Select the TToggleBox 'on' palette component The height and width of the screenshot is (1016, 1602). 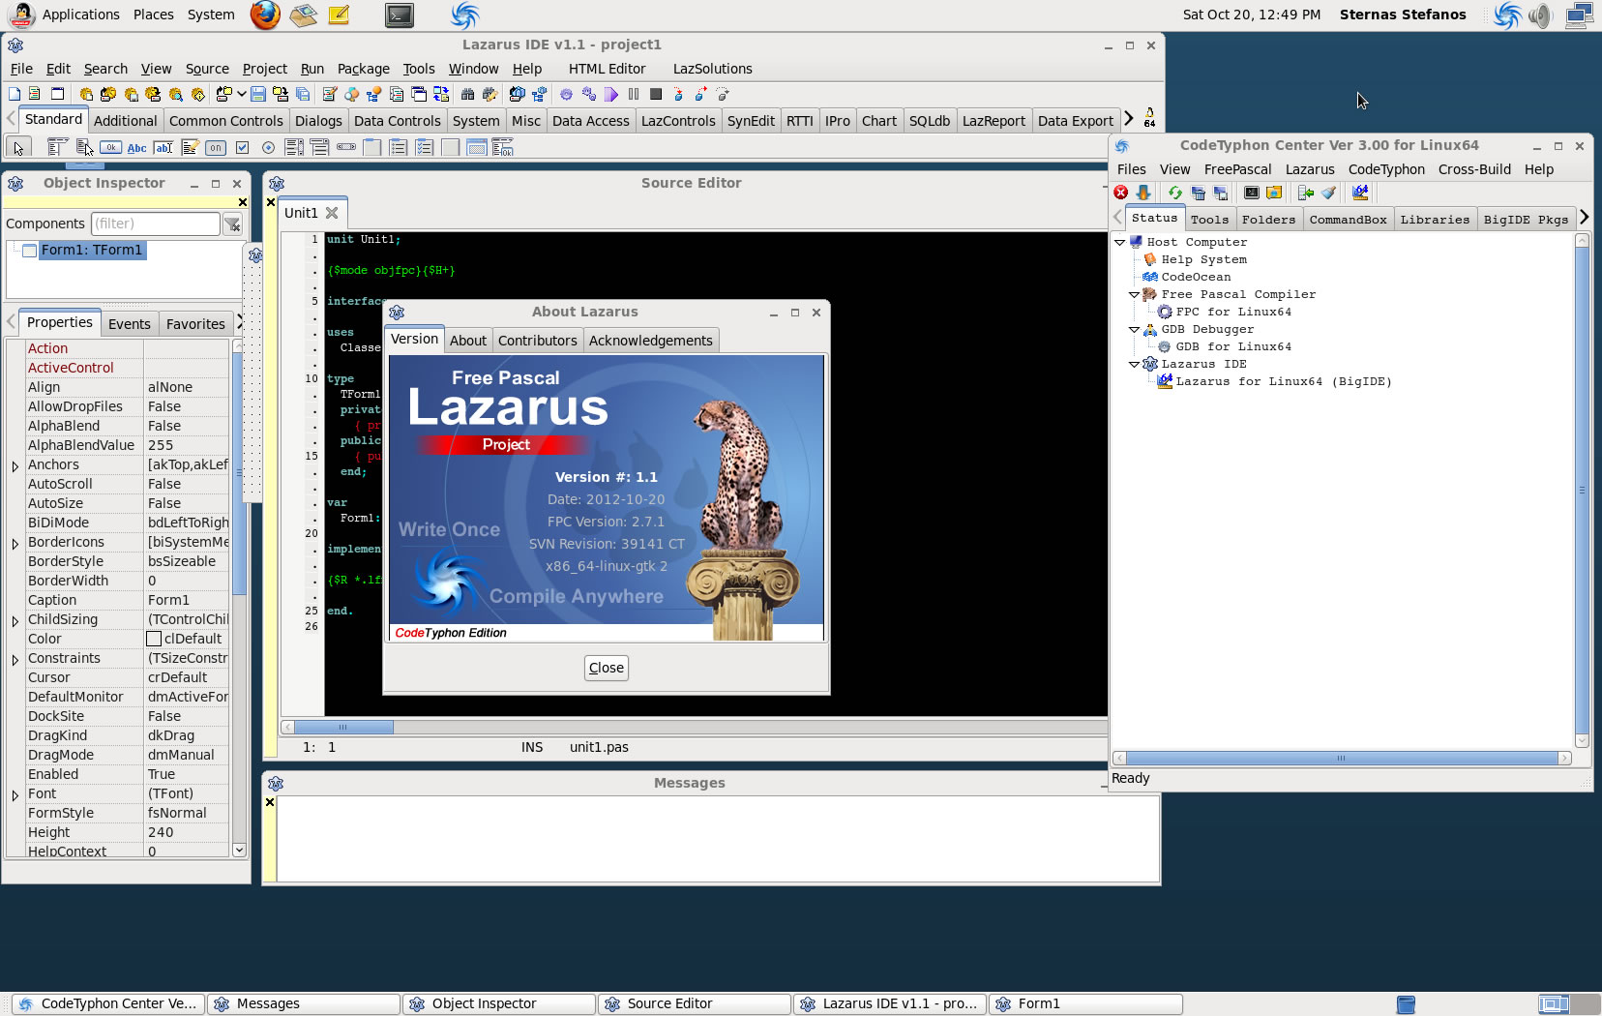point(216,147)
